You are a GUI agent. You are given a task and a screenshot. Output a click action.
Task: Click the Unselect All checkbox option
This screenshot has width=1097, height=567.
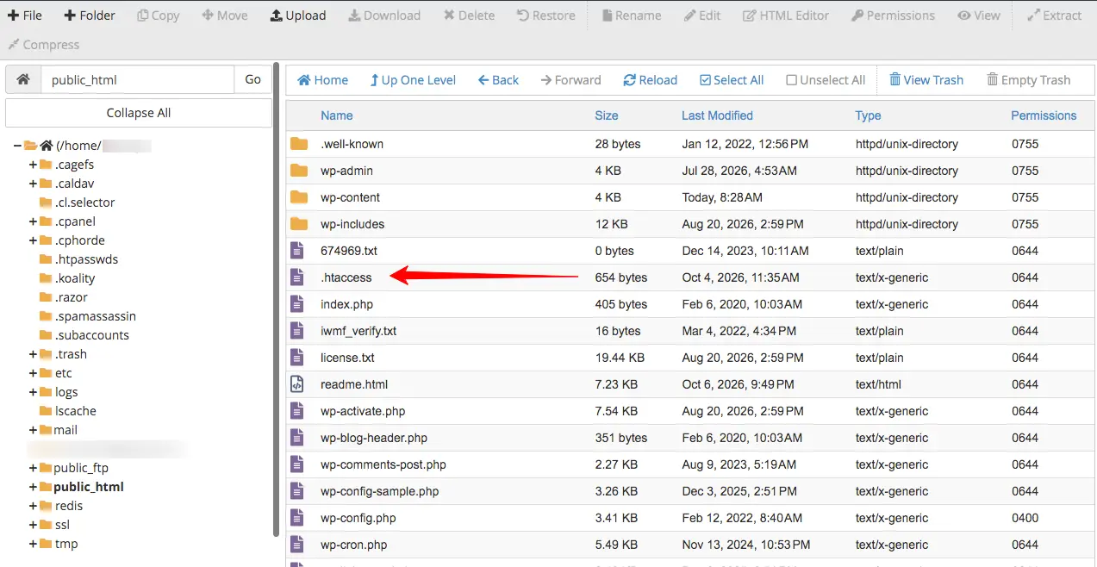pyautogui.click(x=826, y=80)
